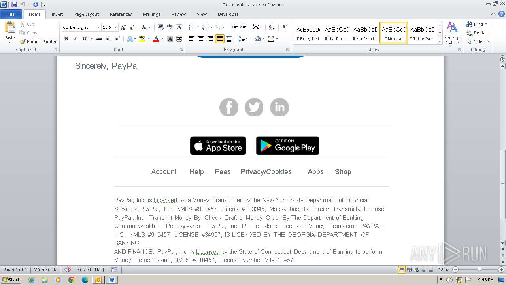This screenshot has height=285, width=506.
Task: Toggle Show/Hide paragraph marks
Action: click(285, 27)
